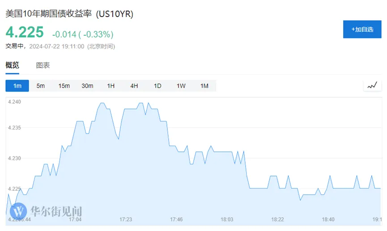
Task: Click the 4.240 y-axis price label
Action: pos(15,102)
